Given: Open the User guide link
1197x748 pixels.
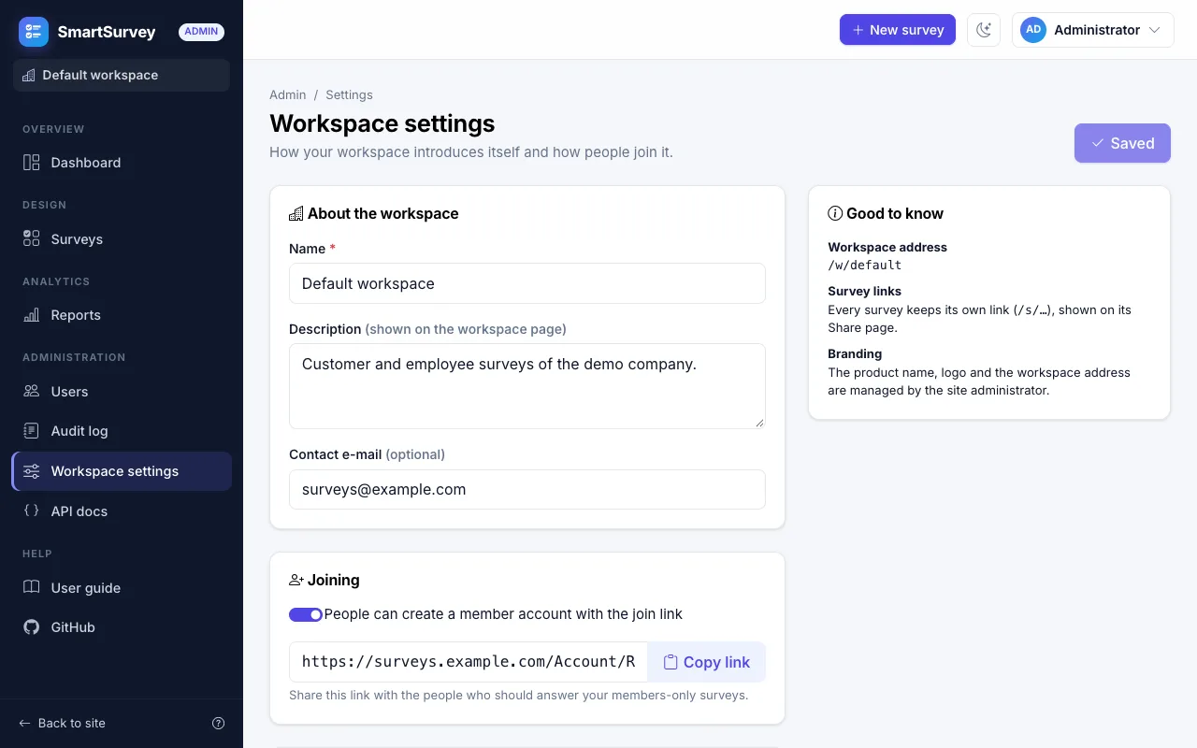Looking at the screenshot, I should coord(122,588).
